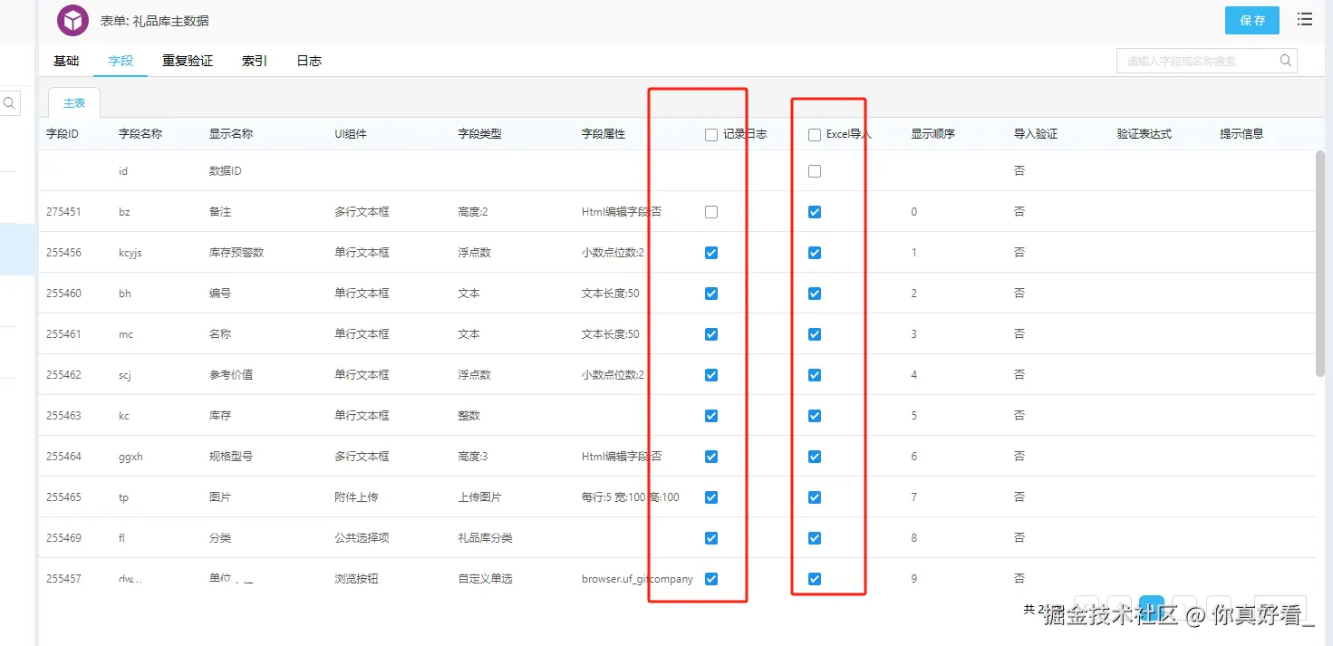The height and width of the screenshot is (646, 1333).
Task: Click the 库存预警数 display name cell
Action: coord(237,253)
